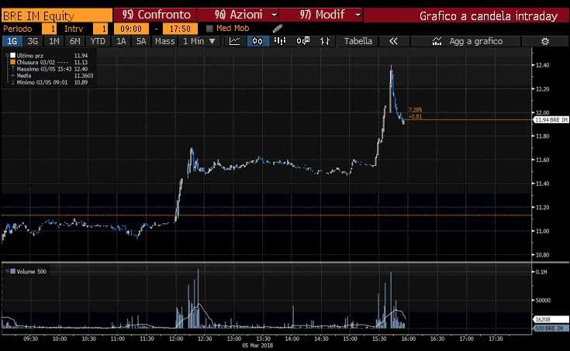Click the Ultimo prz legend entry
This screenshot has width=570, height=351.
click(x=29, y=56)
